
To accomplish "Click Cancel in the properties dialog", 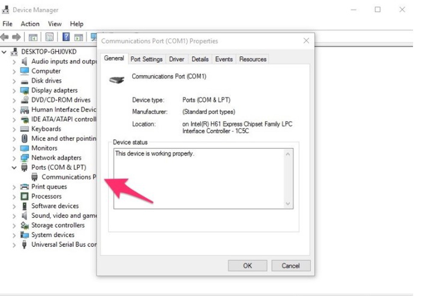I will click(290, 266).
